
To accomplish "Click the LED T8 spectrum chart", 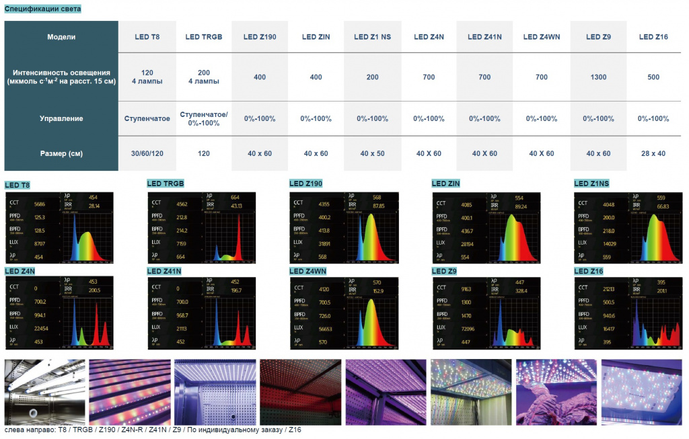I will point(59,227).
